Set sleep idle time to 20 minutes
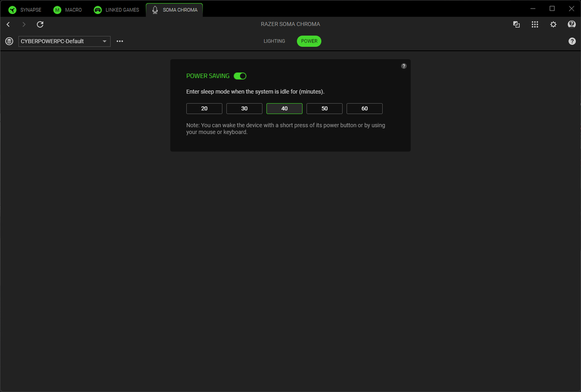 [x=204, y=109]
